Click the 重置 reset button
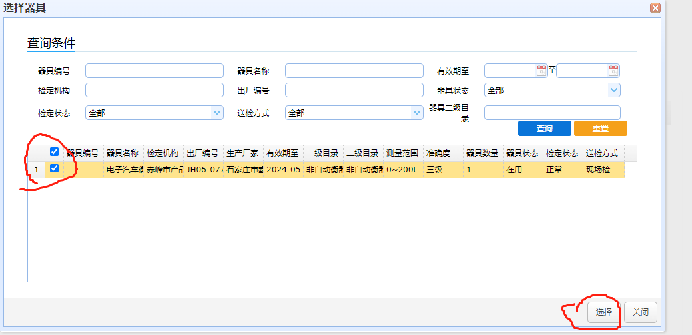Image resolution: width=692 pixels, height=335 pixels. click(x=601, y=129)
